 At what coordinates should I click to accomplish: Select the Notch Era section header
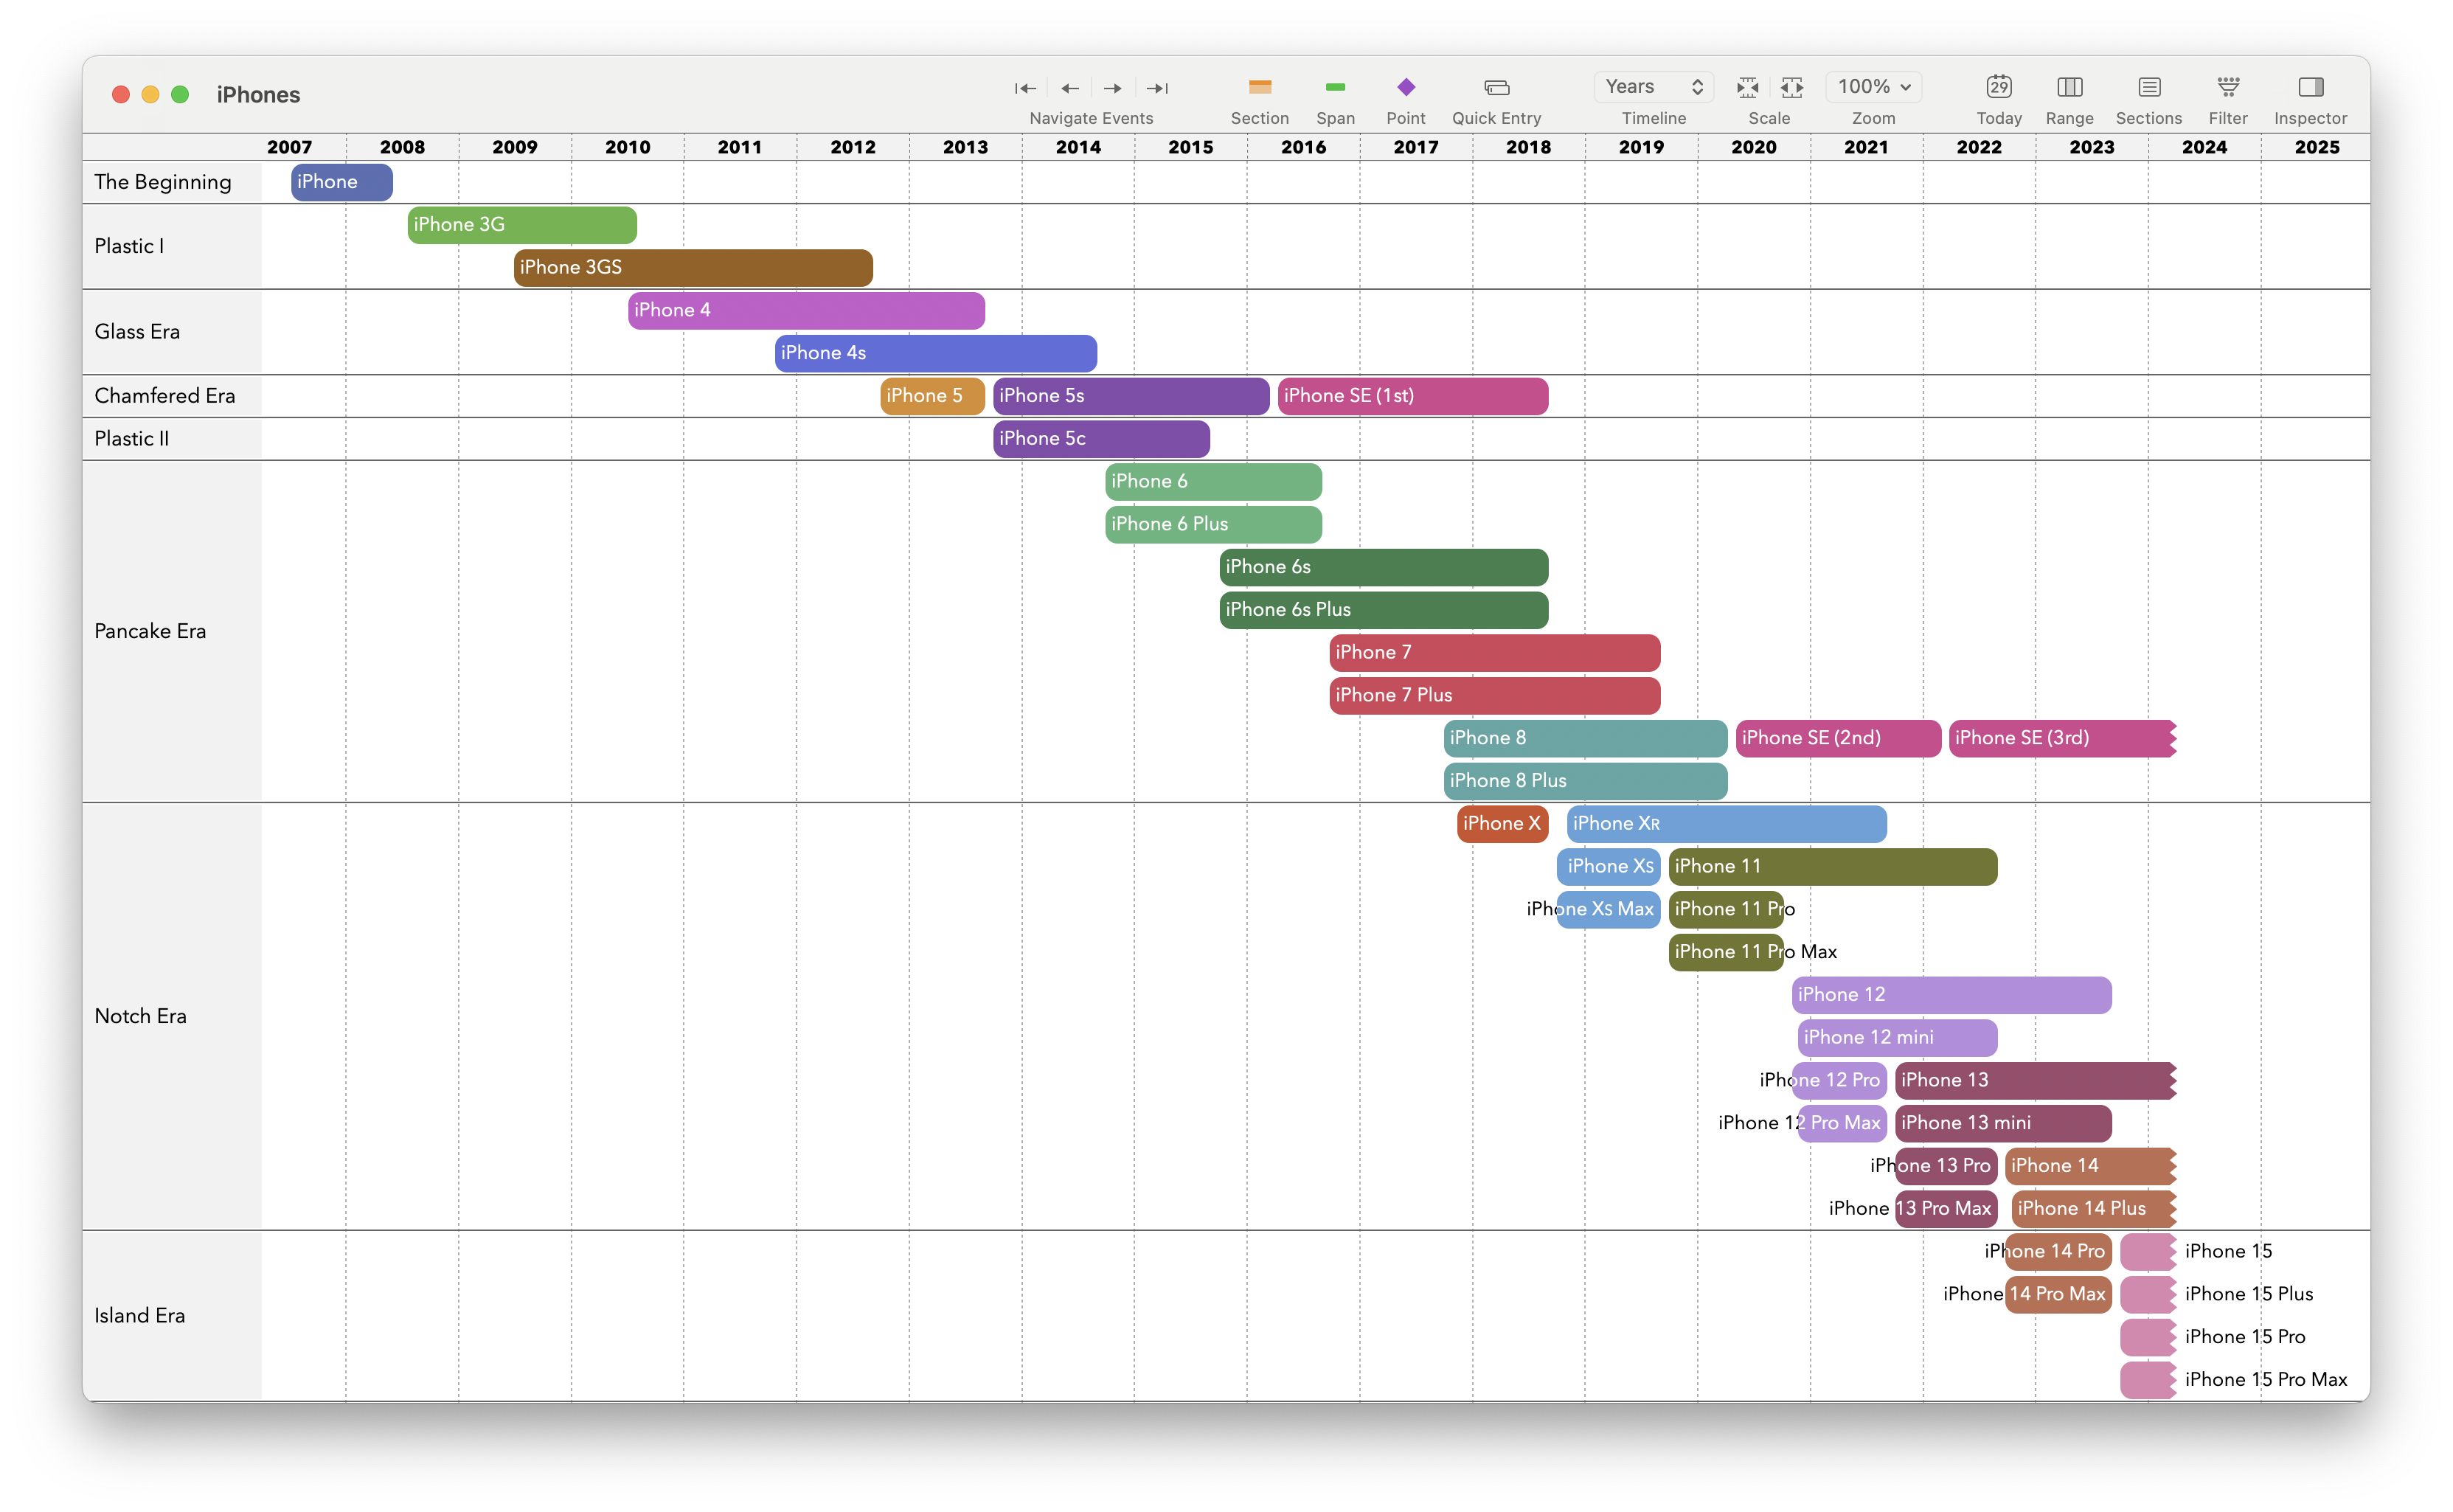[x=172, y=1016]
